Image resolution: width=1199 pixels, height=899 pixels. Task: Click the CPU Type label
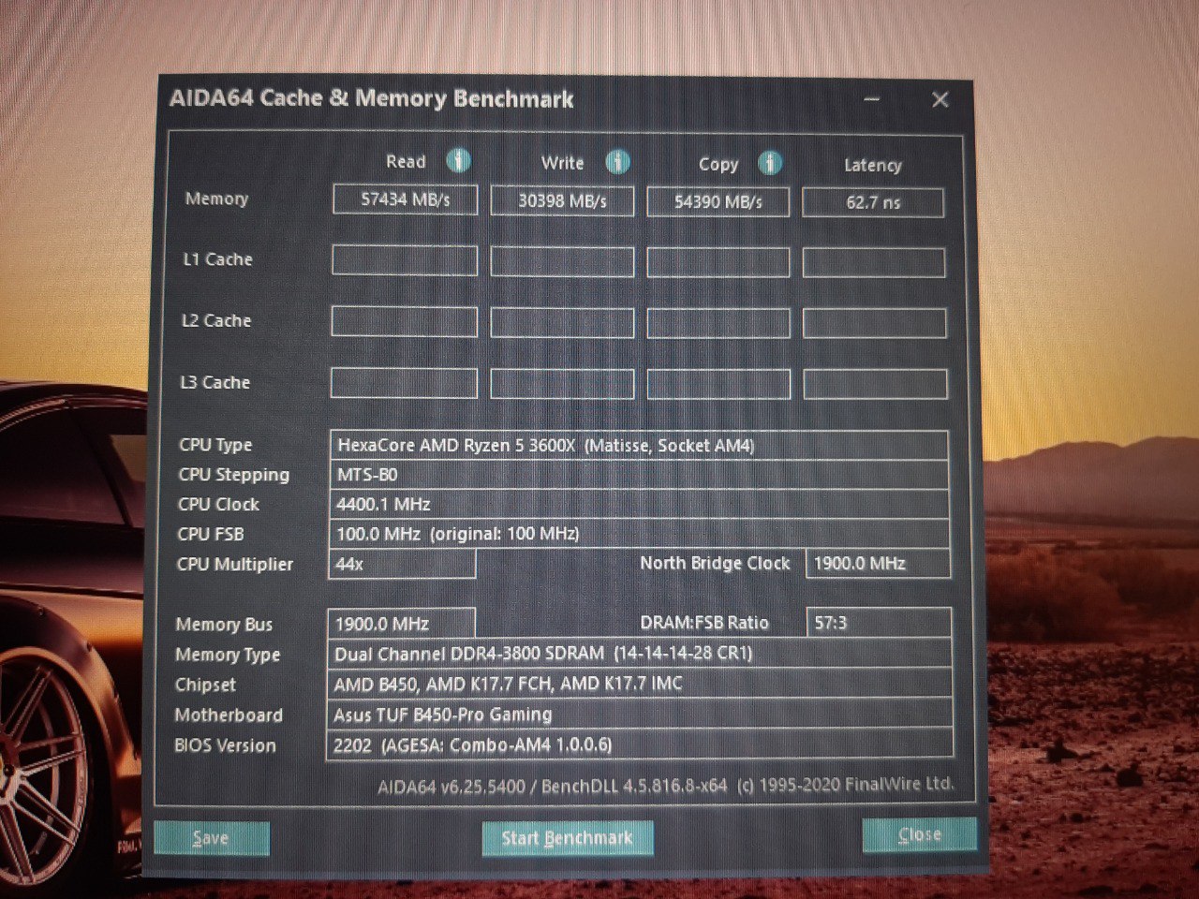pos(215,445)
